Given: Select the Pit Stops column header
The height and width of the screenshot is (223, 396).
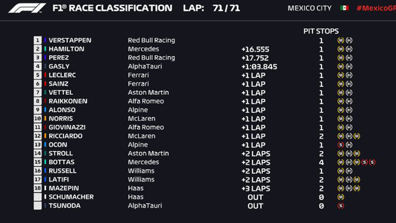Looking at the screenshot, I should (x=321, y=31).
